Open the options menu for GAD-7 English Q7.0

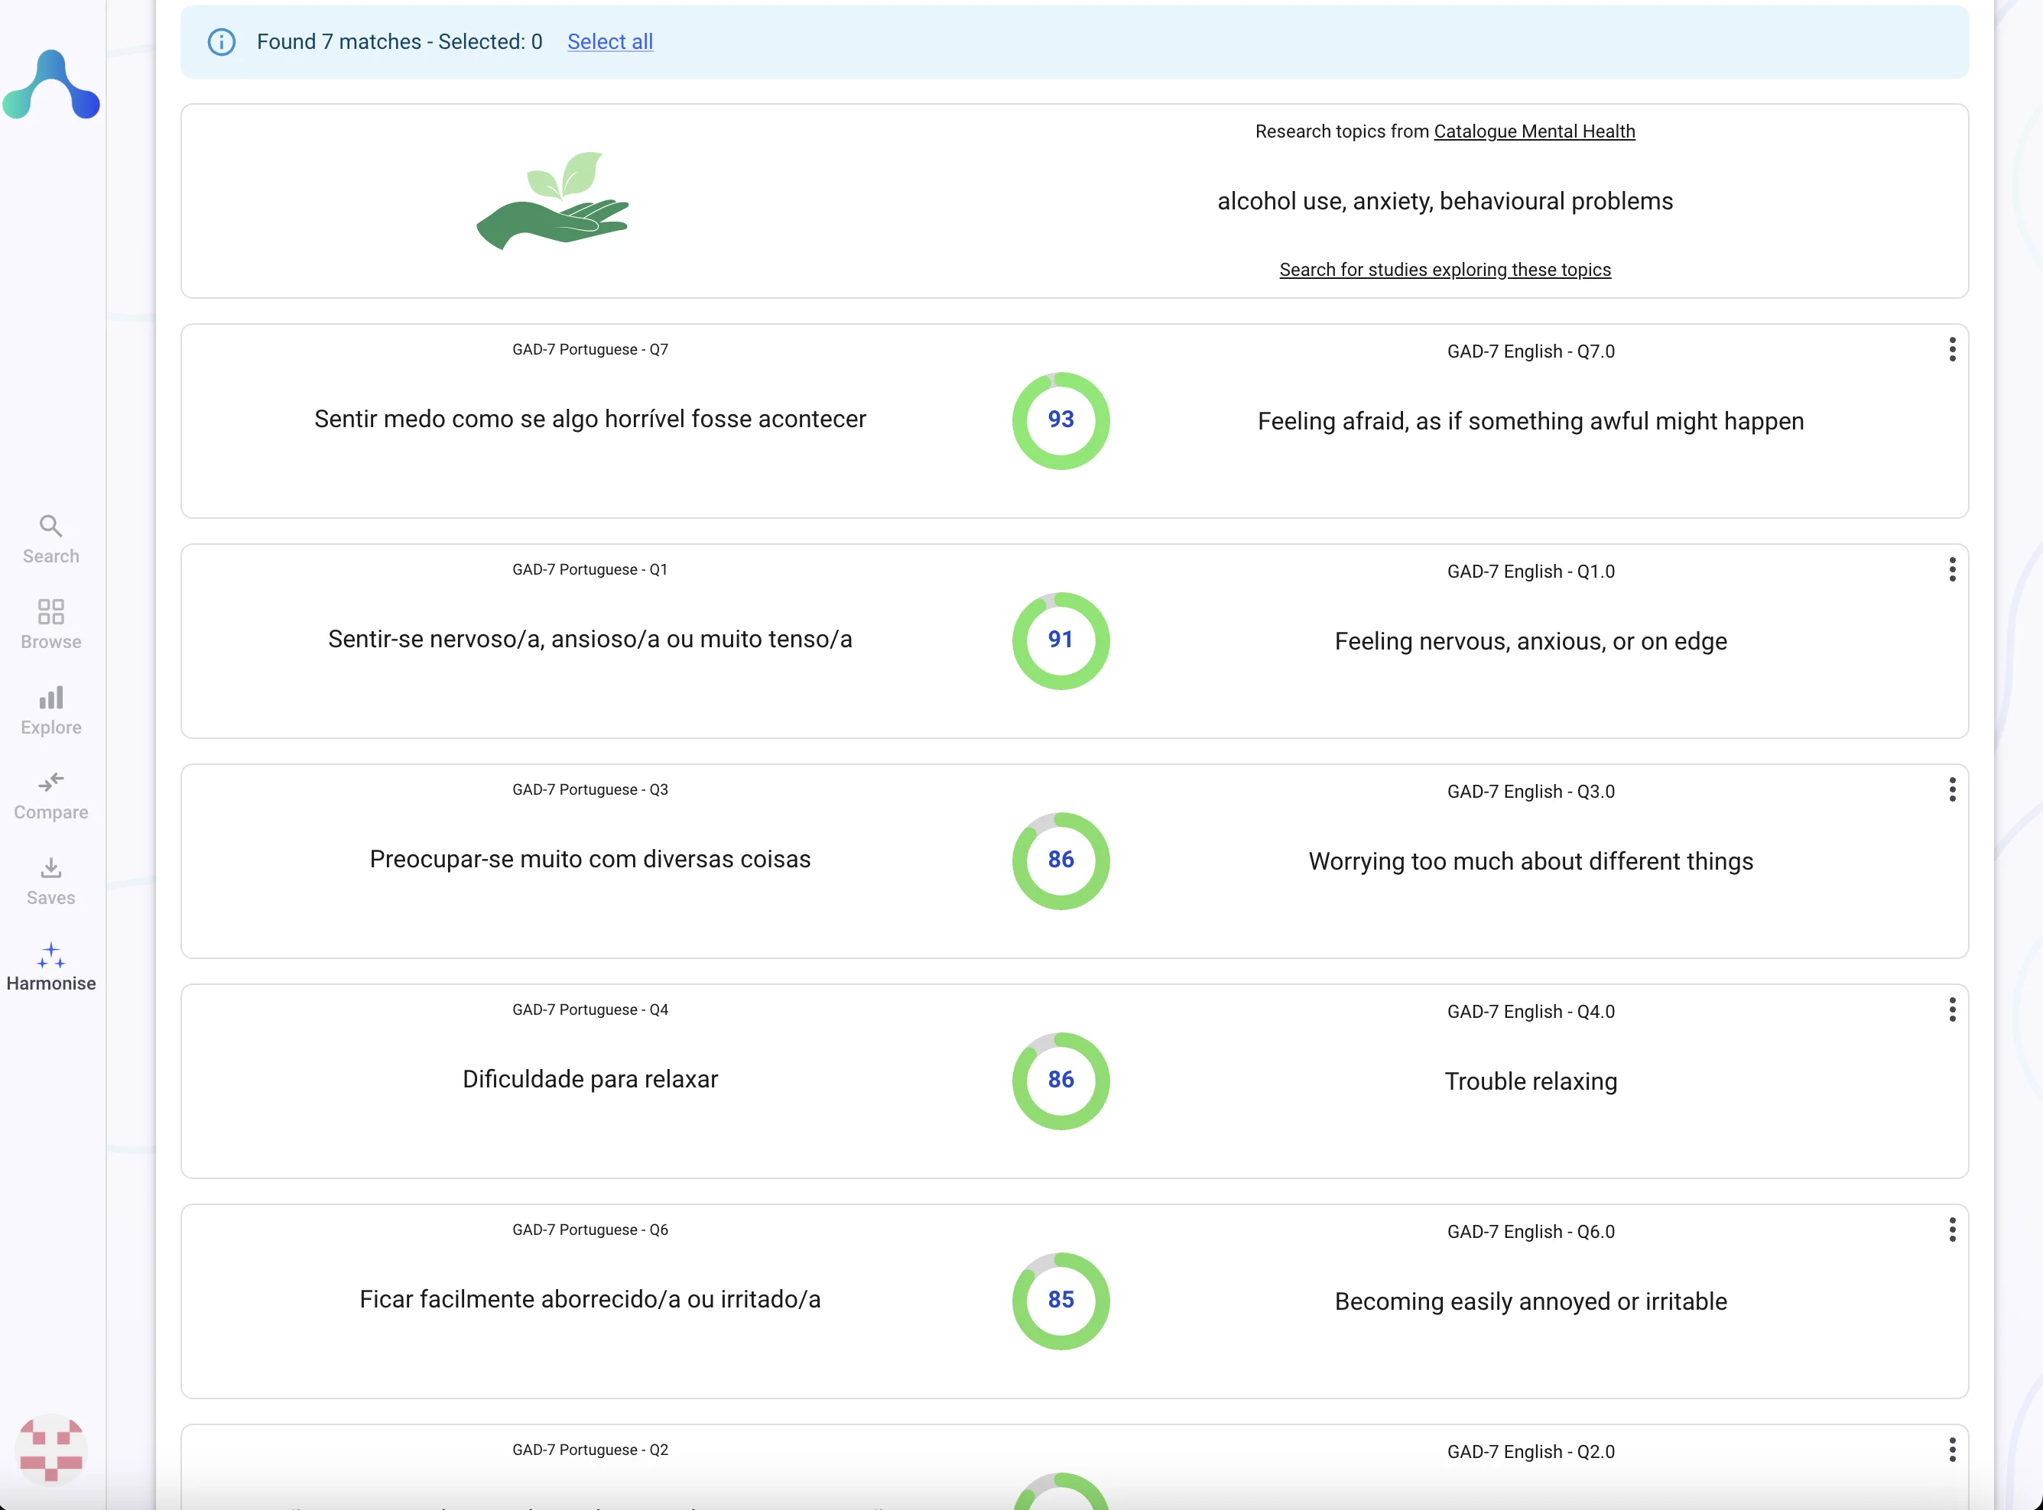pyautogui.click(x=1953, y=349)
